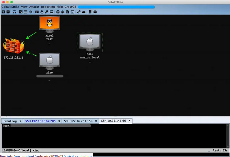Click the gear icon to generate payload

coord(58,12)
